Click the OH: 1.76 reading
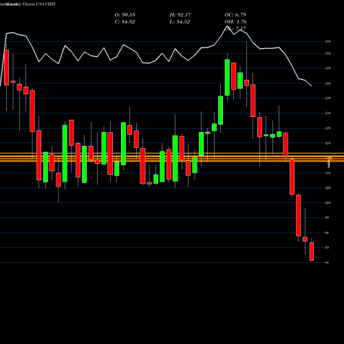This screenshot has width=344, height=344. point(235,22)
